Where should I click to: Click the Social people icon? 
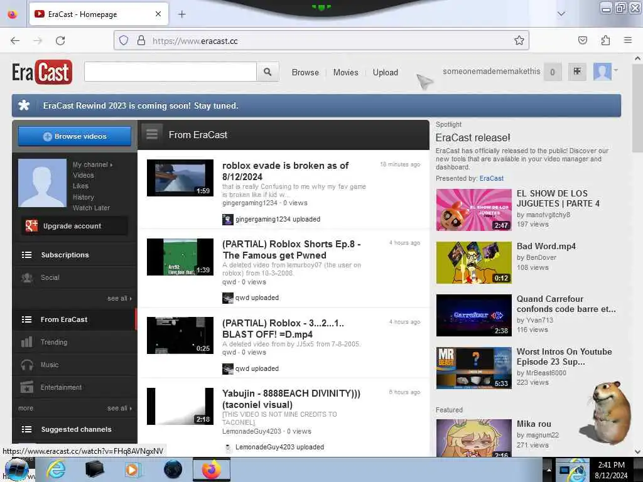click(x=27, y=277)
